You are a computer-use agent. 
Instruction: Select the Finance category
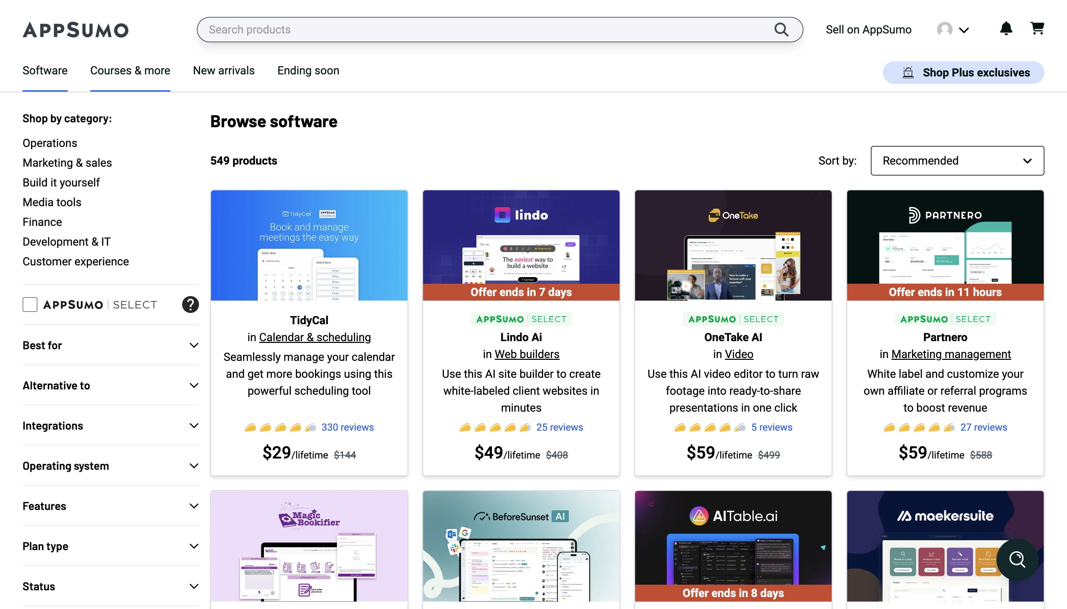pos(42,222)
